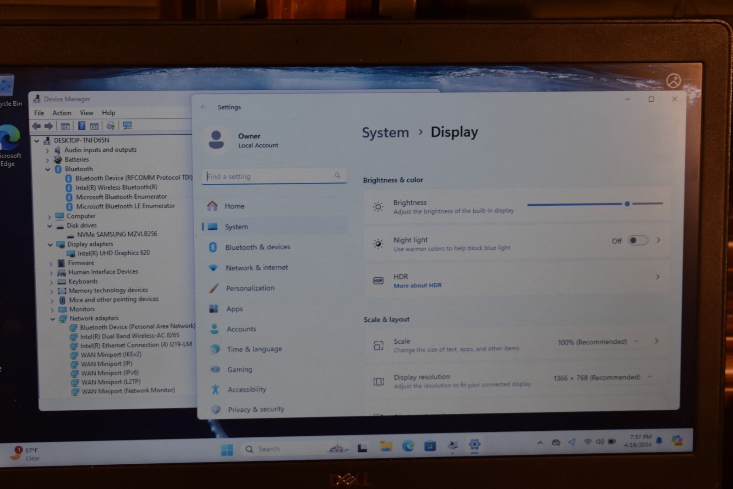733x489 pixels.
Task: Select WAN Miniport (L2TP) adapter
Action: pos(111,382)
